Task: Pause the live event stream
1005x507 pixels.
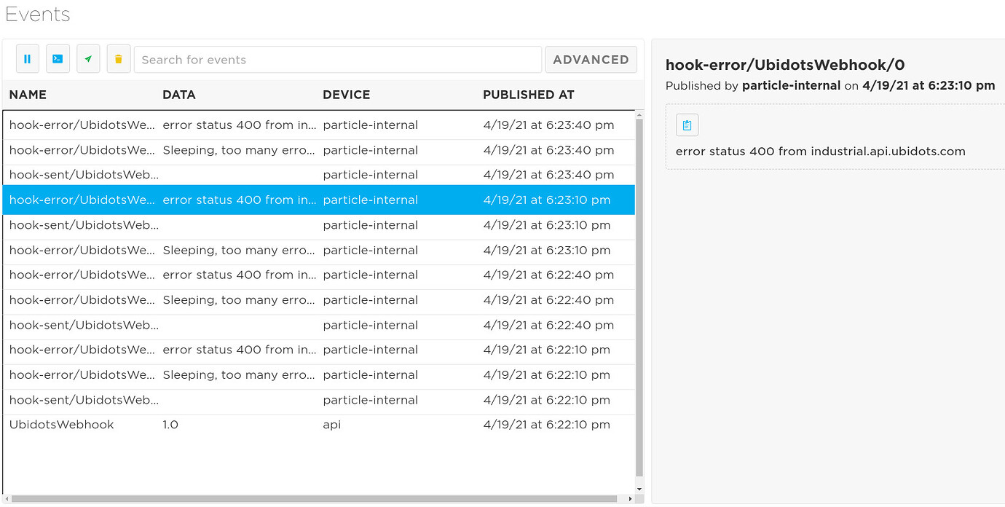Action: [x=27, y=58]
